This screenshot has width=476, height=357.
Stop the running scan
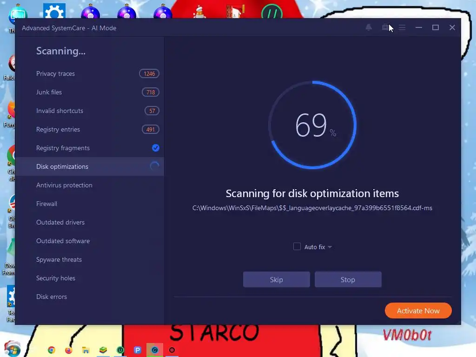pyautogui.click(x=348, y=279)
